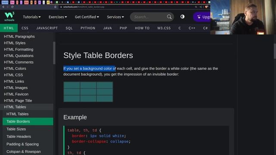Screen dimensions: 276x155
Task: Select the C++ tab
Action: coord(192,28)
